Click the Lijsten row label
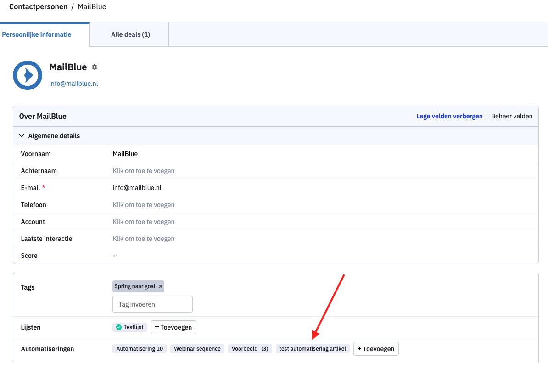The height and width of the screenshot is (369, 548). (x=31, y=327)
